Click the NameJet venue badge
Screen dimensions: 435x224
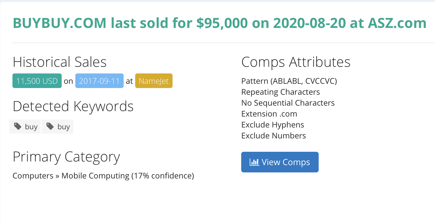[x=154, y=81]
